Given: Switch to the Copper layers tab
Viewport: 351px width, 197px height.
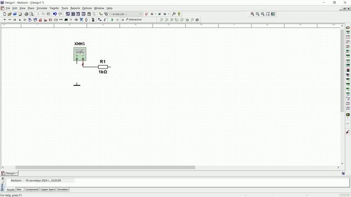Looking at the screenshot, I should [48, 189].
